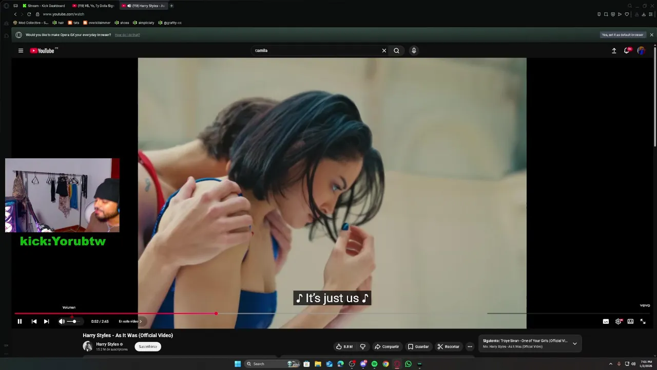
Task: Click the Suscribirse button
Action: (x=148, y=346)
